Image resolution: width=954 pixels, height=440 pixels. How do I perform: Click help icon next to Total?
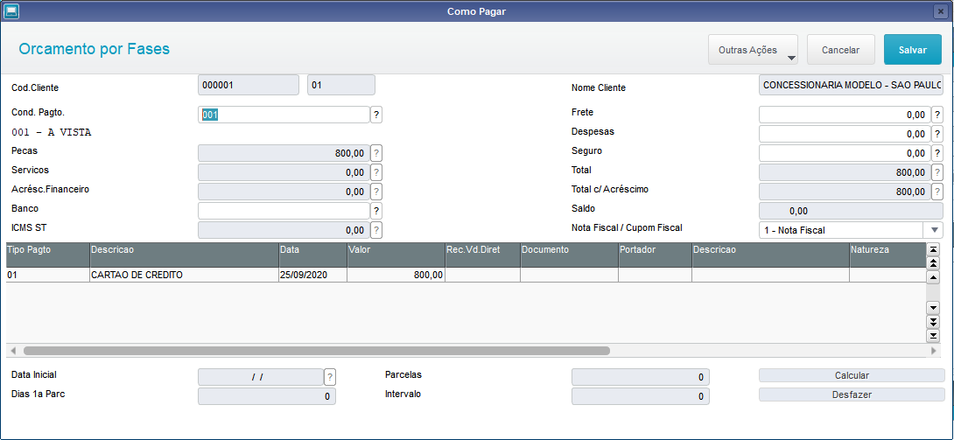(x=937, y=172)
